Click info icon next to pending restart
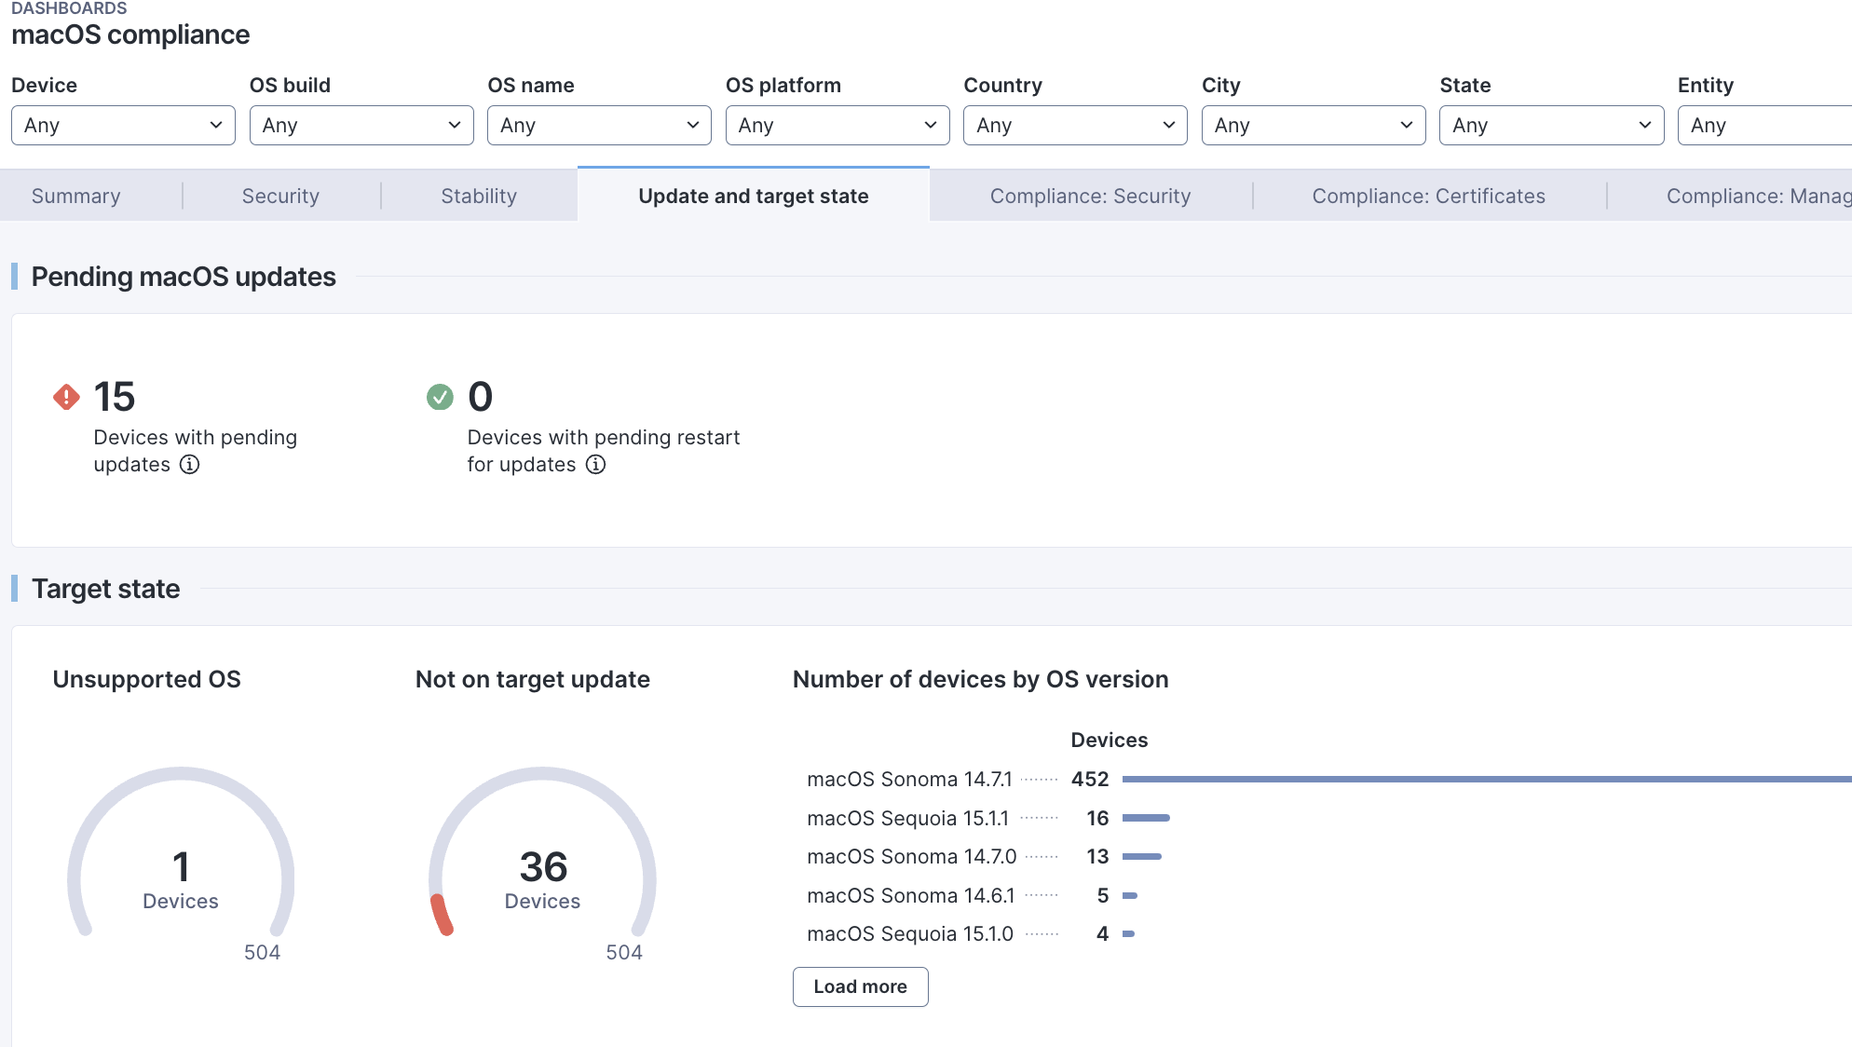Viewport: 1852px width, 1047px height. pos(595,465)
